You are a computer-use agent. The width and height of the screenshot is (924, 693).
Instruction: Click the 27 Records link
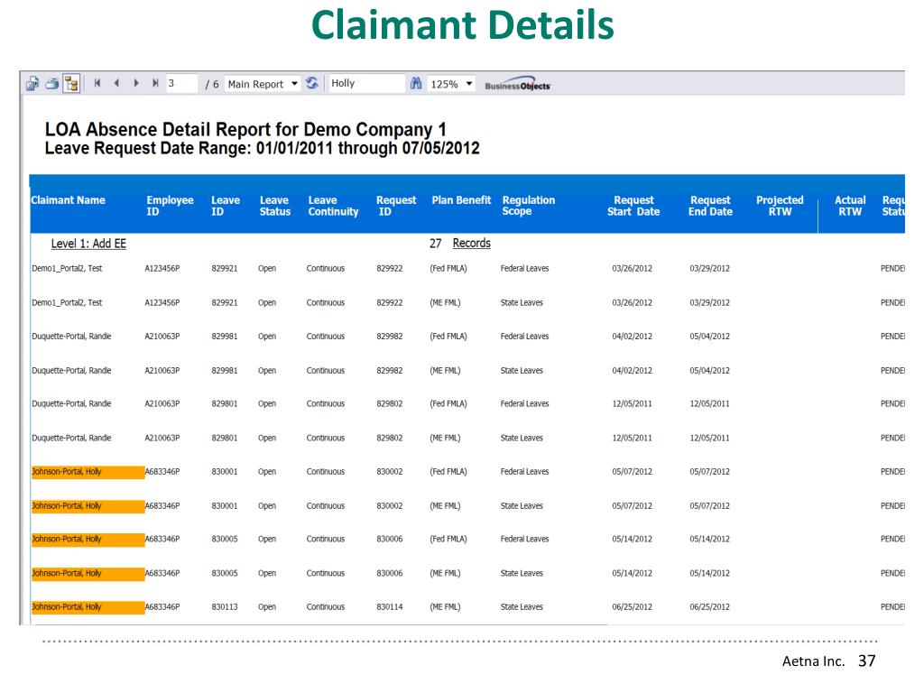coord(471,244)
